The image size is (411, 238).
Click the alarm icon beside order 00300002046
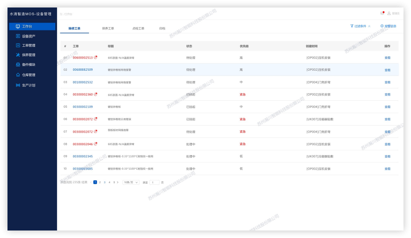95,144
